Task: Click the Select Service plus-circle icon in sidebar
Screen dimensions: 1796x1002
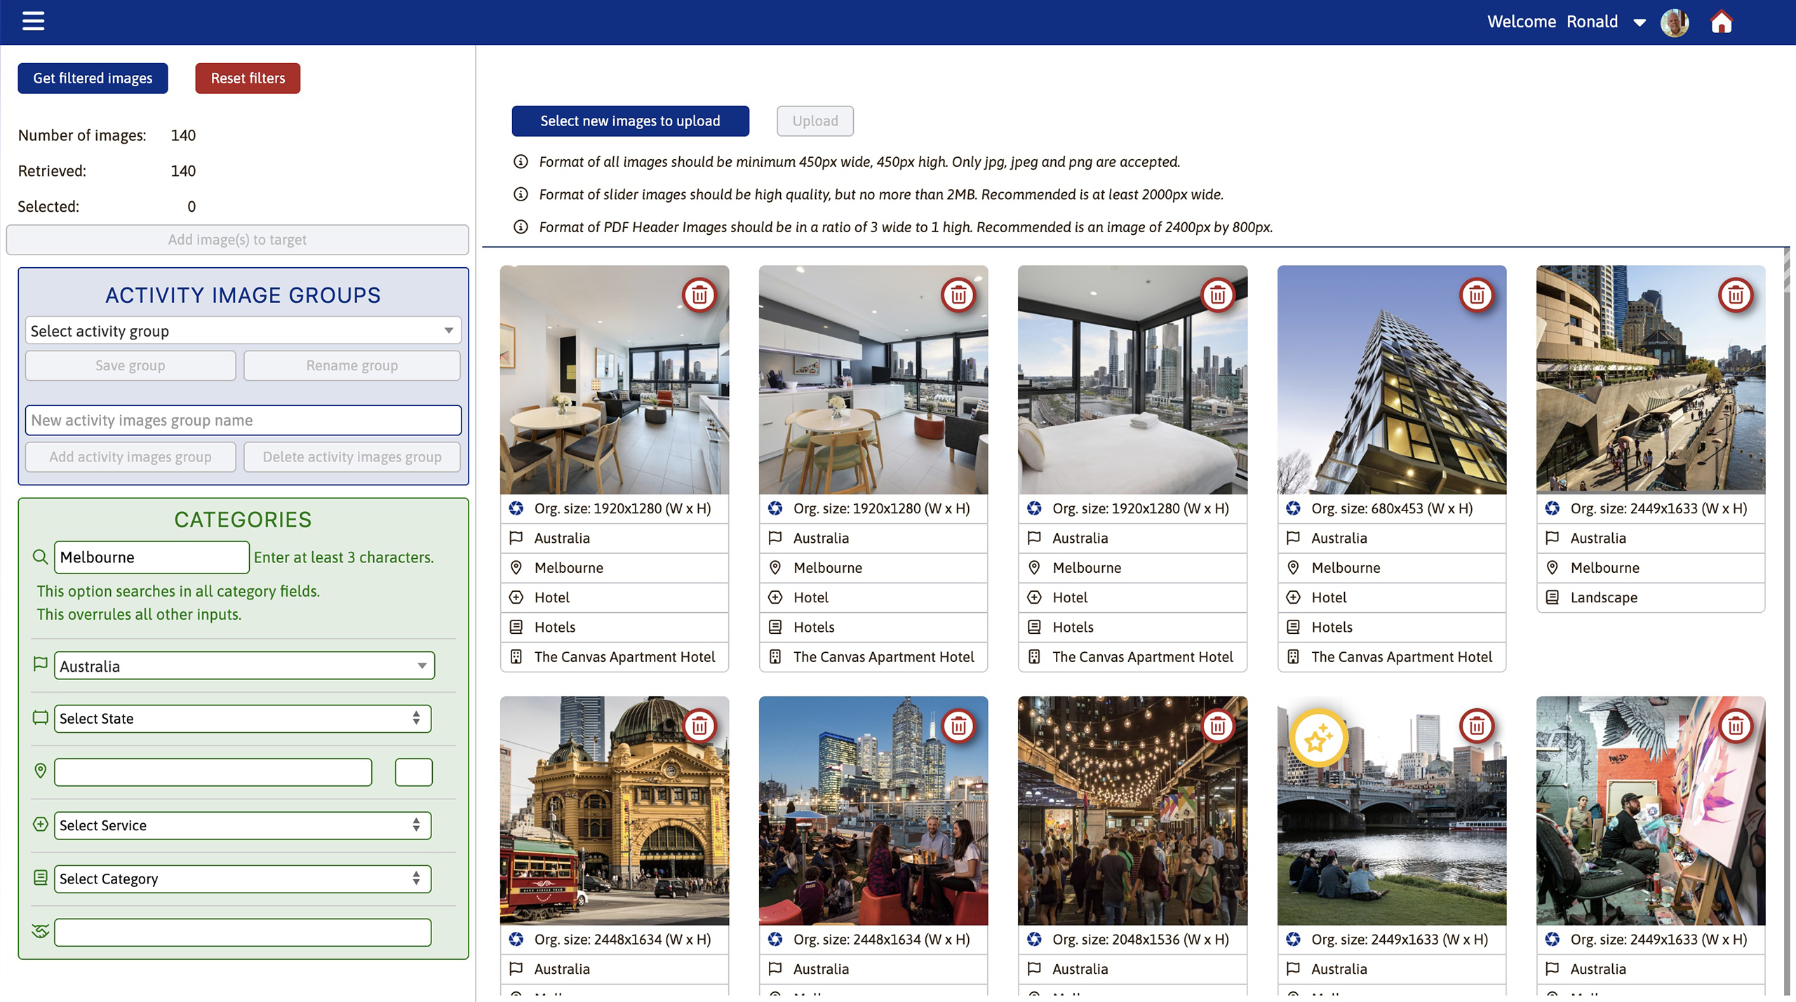Action: 40,825
